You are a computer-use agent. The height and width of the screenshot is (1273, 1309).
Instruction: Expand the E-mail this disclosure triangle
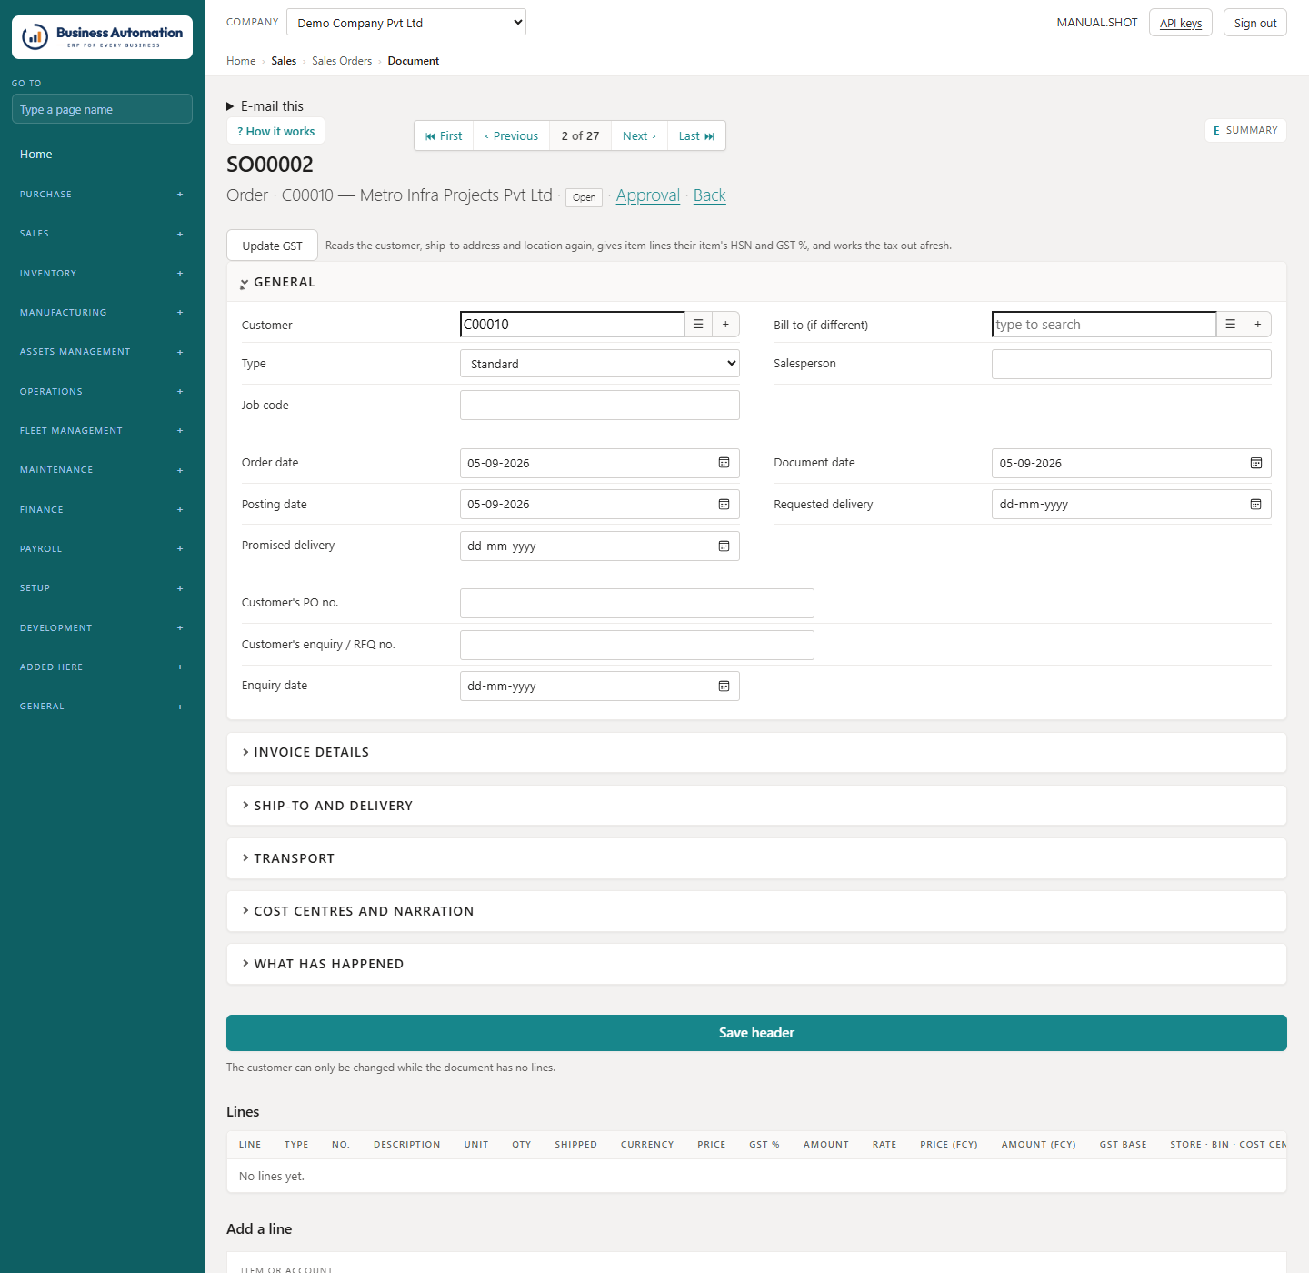pos(230,106)
